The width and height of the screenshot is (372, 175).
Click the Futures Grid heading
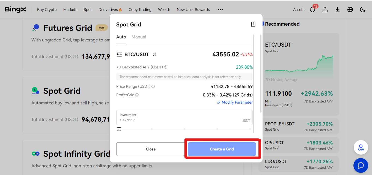[68, 28]
